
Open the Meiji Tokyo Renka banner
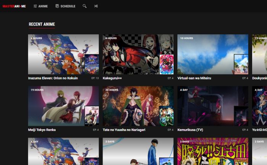click(x=63, y=106)
